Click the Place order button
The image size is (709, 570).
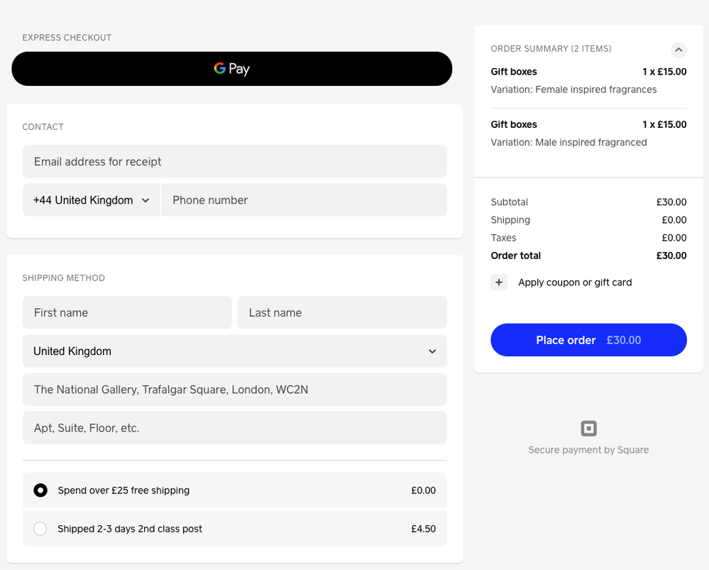[x=588, y=340]
